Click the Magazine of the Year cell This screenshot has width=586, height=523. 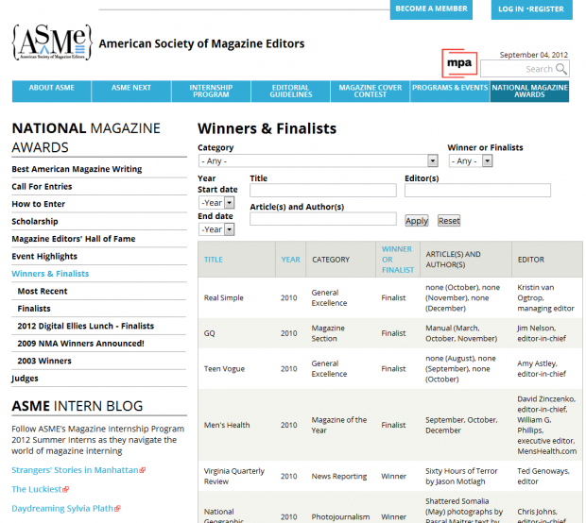click(339, 425)
